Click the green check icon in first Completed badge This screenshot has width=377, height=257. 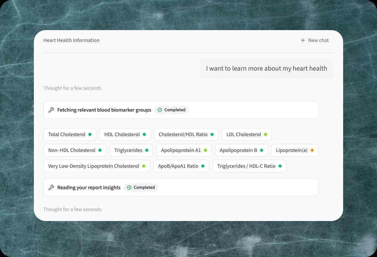pos(160,110)
